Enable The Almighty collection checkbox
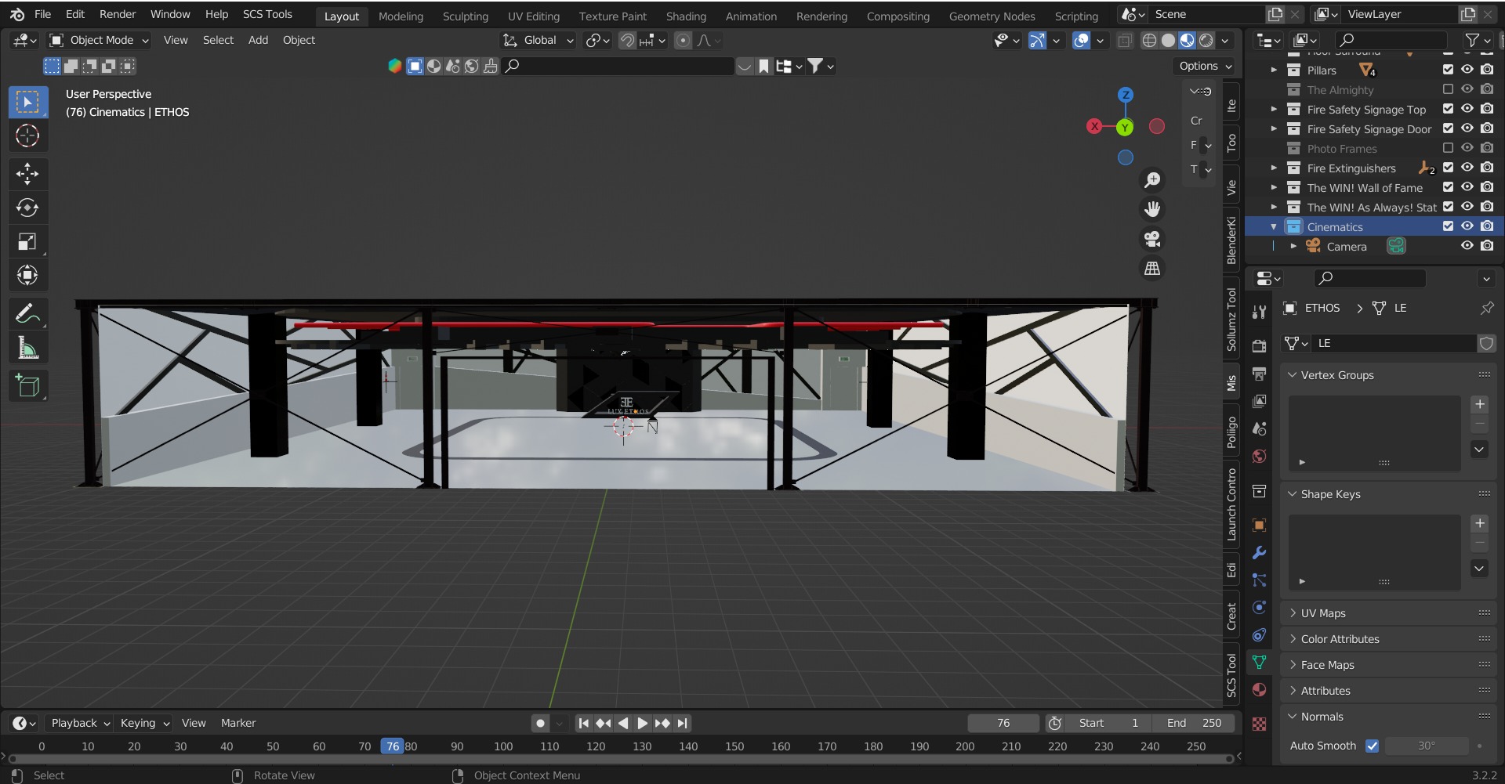The image size is (1505, 784). pos(1448,89)
